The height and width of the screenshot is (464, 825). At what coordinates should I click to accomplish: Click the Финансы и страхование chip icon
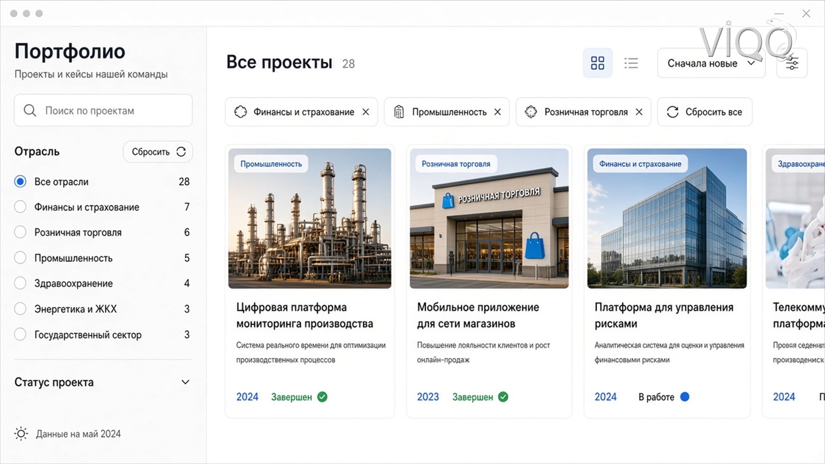coord(240,112)
